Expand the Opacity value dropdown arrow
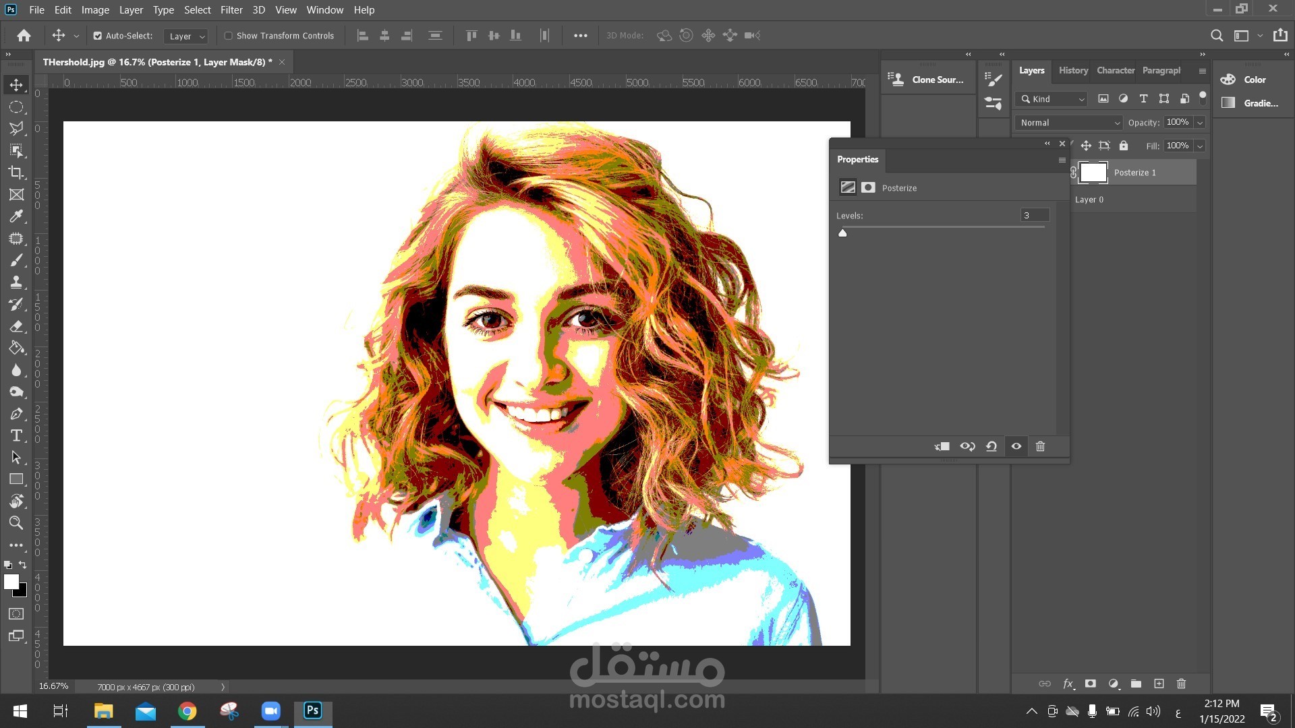 1200,123
